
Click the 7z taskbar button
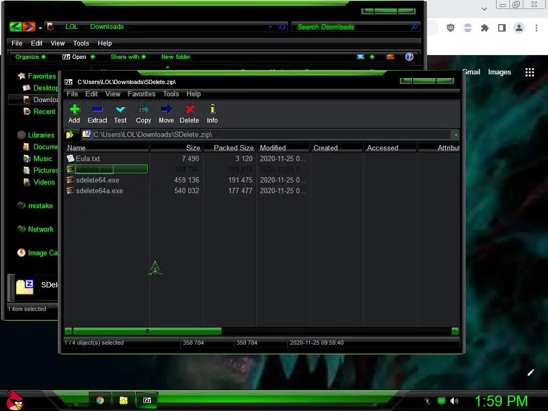[x=147, y=400]
